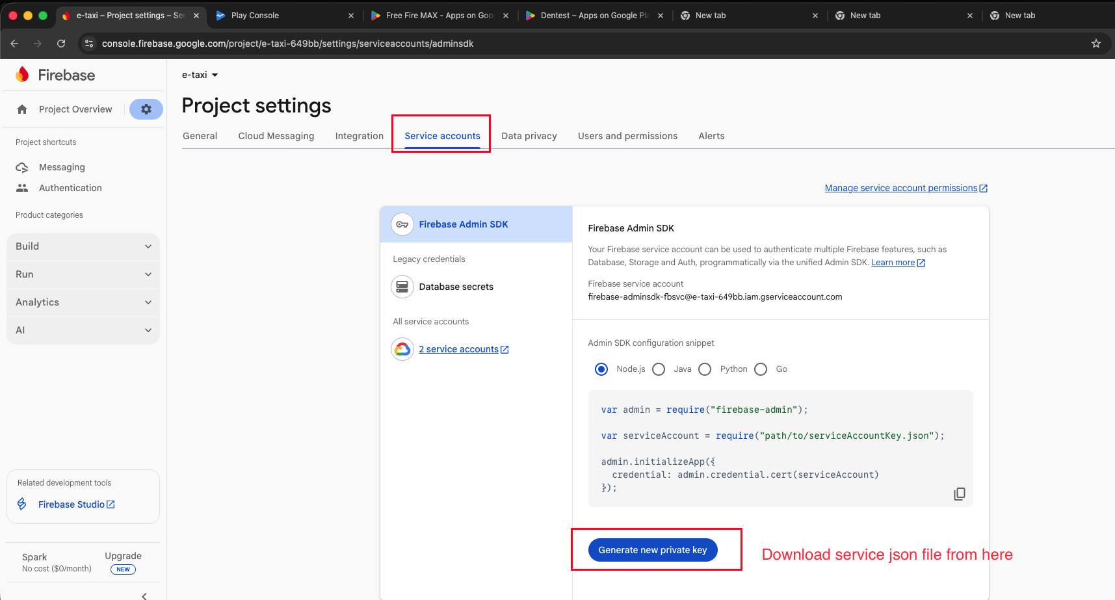Switch to the Dentest browser tab
Screen dimensions: 1115x600
click(x=594, y=16)
